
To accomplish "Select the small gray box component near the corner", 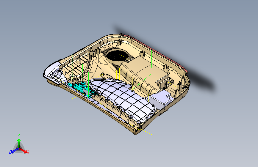I will [161, 98].
